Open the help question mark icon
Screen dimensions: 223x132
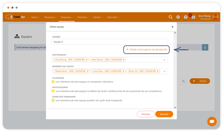[x=186, y=17]
